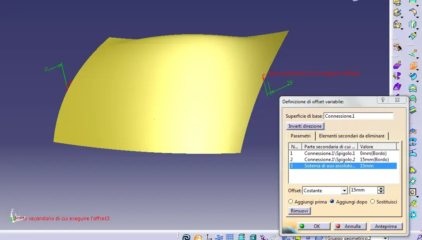Select the 'Aggiungi dopo' radio option
The image size is (422, 240).
pos(332,202)
